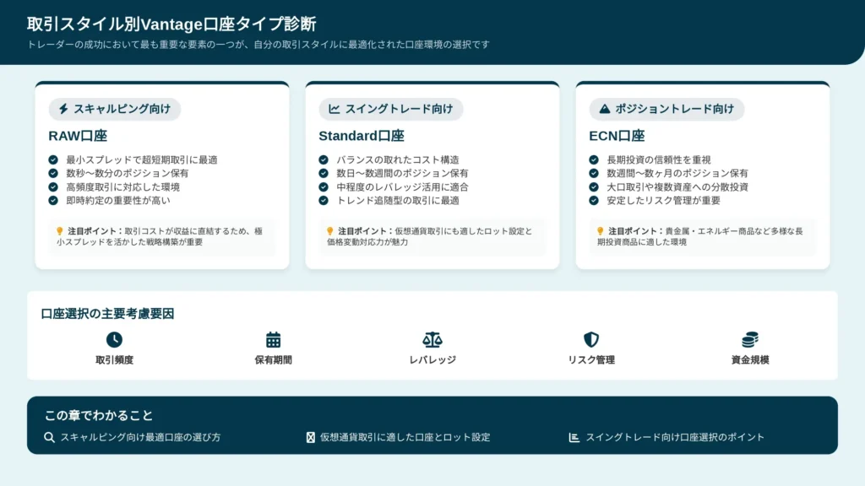
Task: Click the lightbulb icon in the ECN口座 card
Action: pos(601,231)
